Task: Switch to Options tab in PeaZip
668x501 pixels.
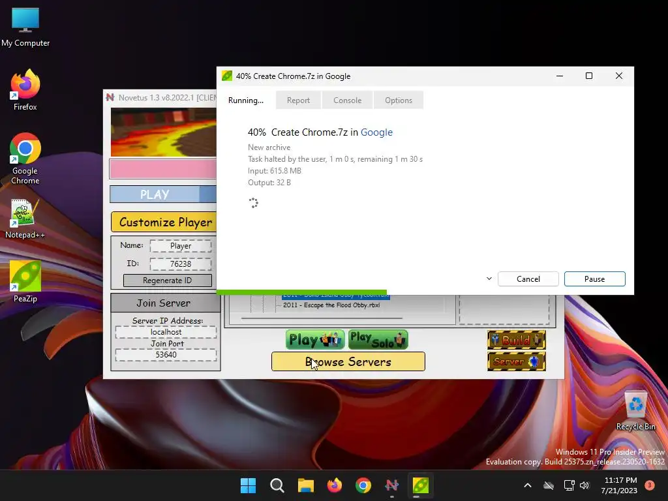Action: [x=399, y=100]
